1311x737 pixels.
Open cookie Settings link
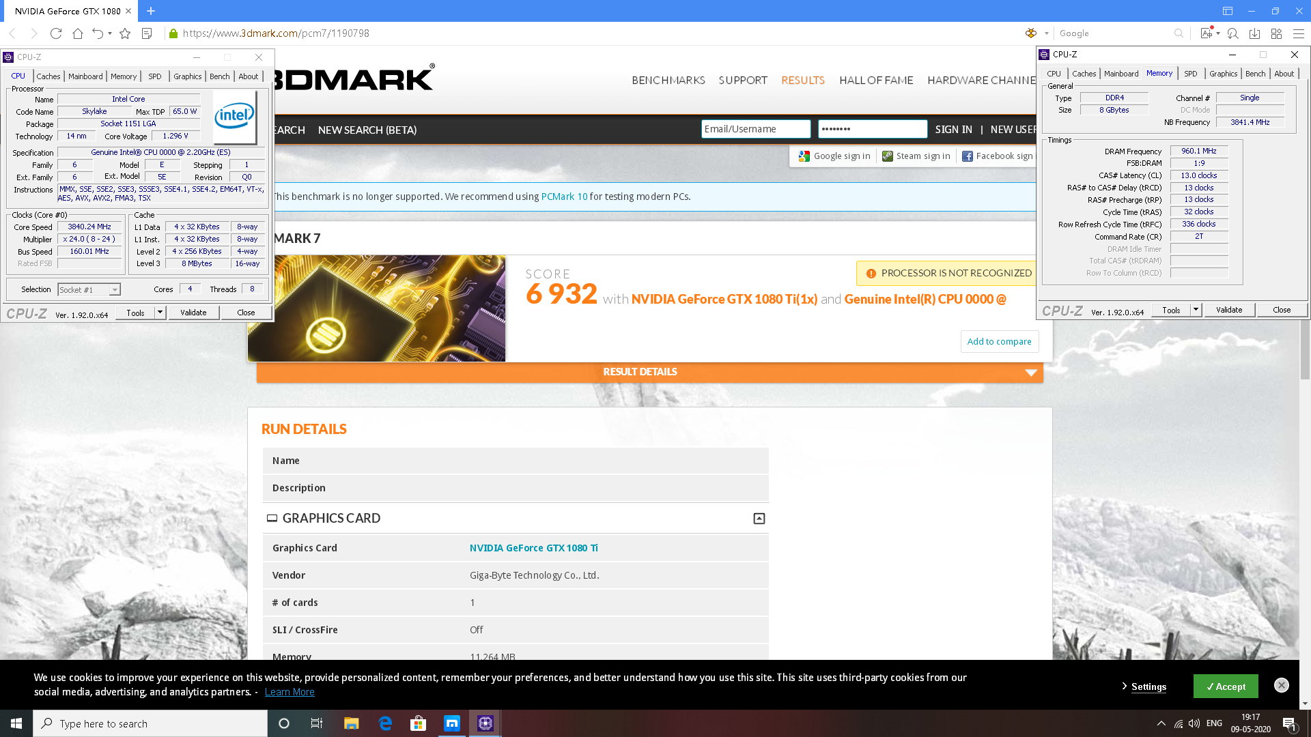pyautogui.click(x=1148, y=687)
